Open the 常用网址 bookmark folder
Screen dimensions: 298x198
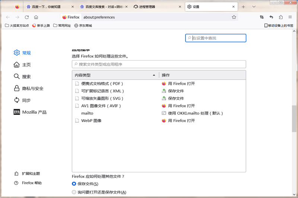click(x=62, y=26)
